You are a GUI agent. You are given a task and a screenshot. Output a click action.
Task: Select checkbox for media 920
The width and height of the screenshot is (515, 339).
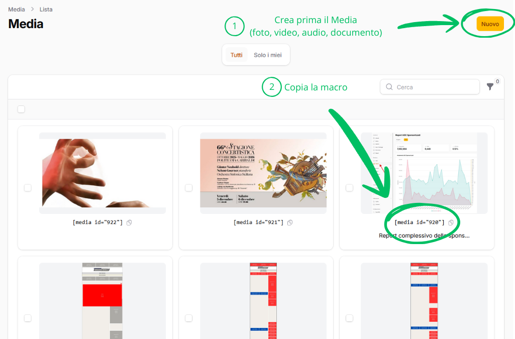click(349, 188)
